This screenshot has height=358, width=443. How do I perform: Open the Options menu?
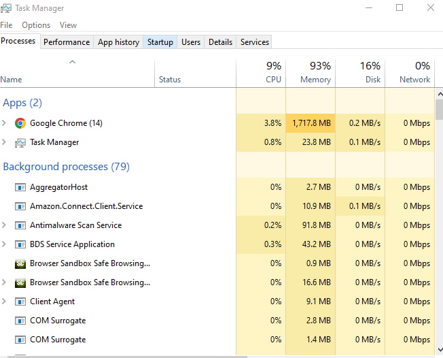point(36,25)
